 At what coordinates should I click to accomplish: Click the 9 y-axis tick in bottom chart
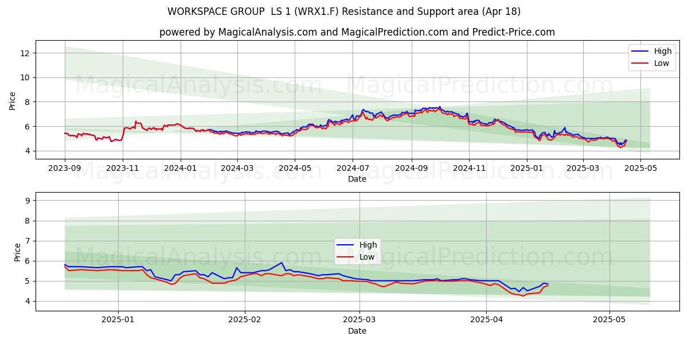pyautogui.click(x=29, y=201)
